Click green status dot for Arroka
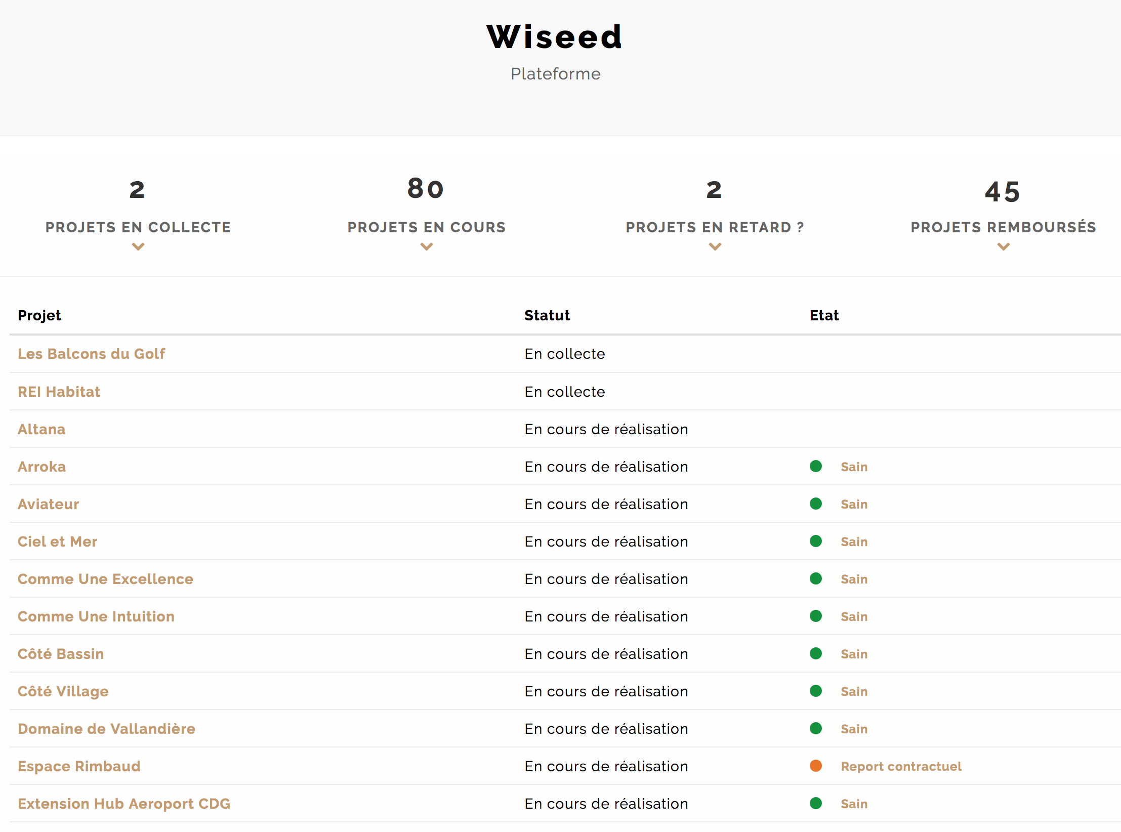This screenshot has height=832, width=1121. (x=816, y=466)
